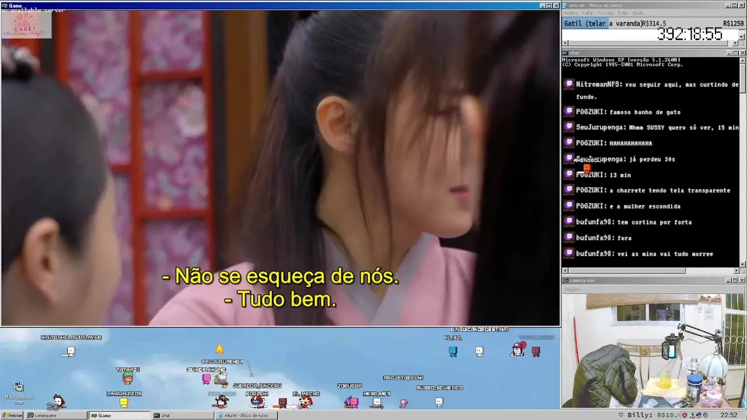Click the chat window console icon
Viewport: 747px width, 420px height.
tap(566, 52)
